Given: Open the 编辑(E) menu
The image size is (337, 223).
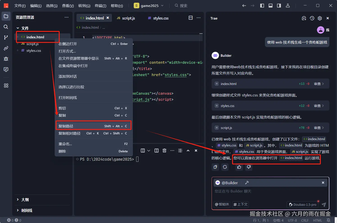Looking at the screenshot, I should pyautogui.click(x=36, y=6).
